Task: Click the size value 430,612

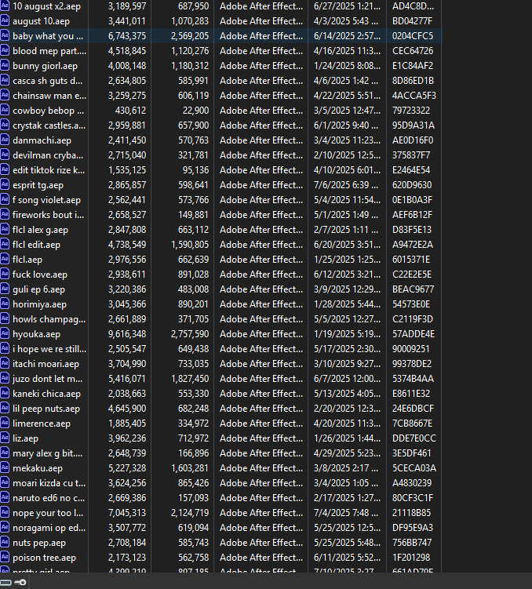Action: tap(130, 111)
